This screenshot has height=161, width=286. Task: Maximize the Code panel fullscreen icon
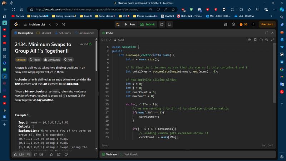[267, 33]
